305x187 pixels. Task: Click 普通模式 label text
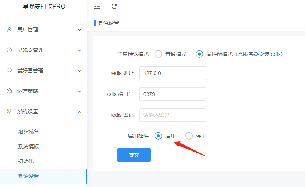(176, 54)
